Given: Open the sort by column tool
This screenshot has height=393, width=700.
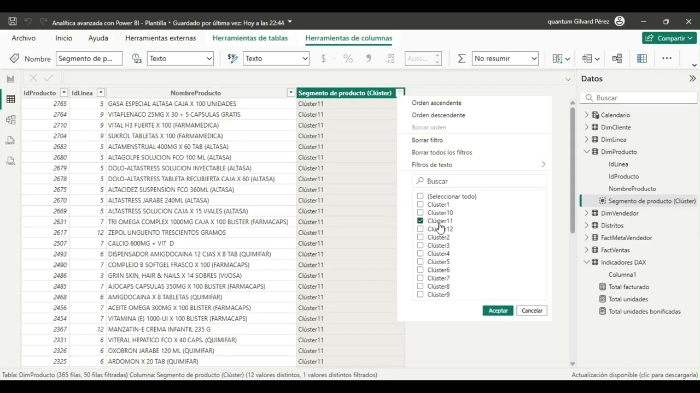Looking at the screenshot, I should (561, 58).
